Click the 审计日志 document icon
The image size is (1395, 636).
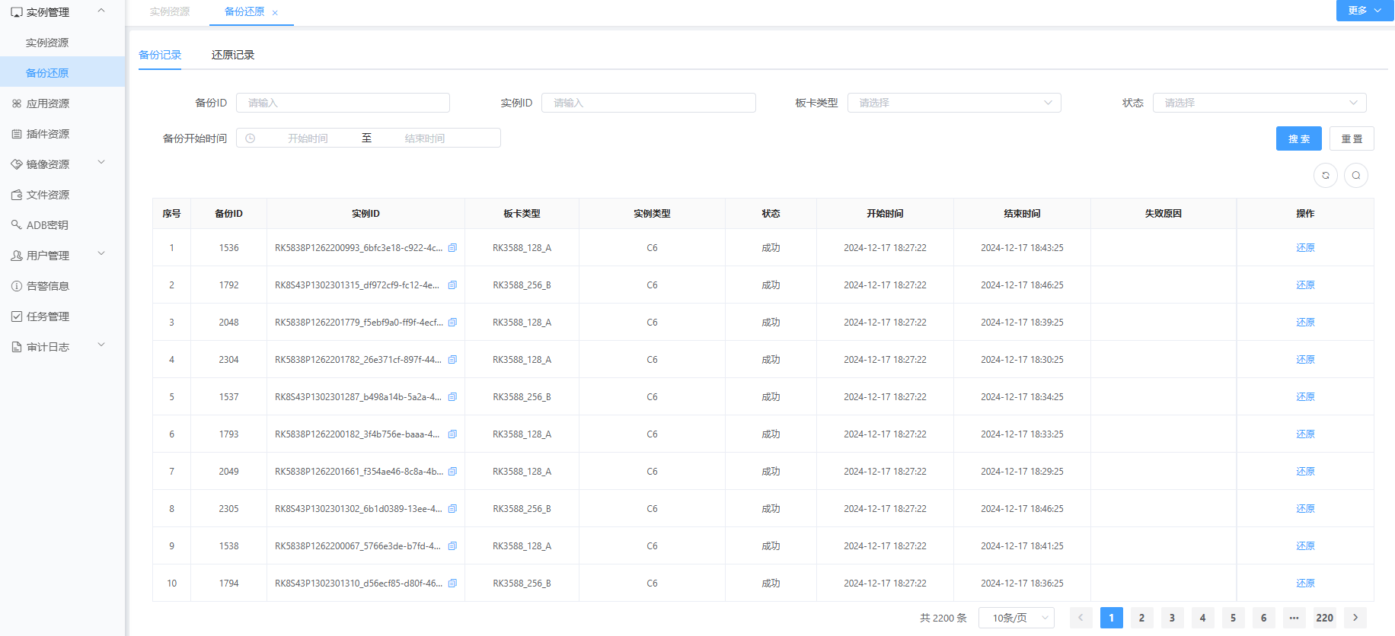[x=17, y=347]
